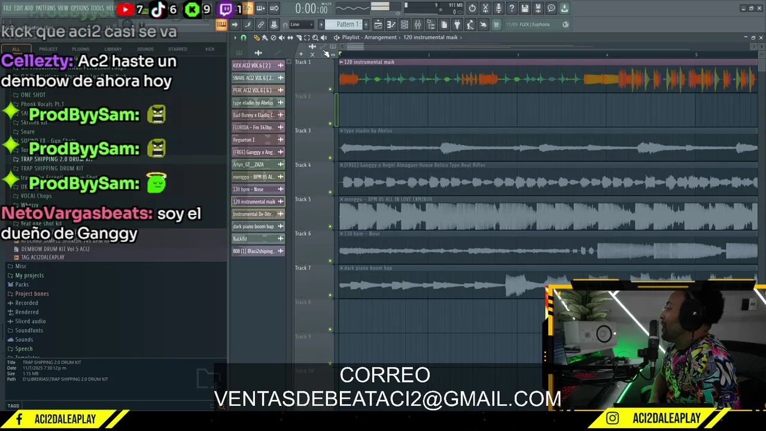The image size is (766, 431).
Task: Toggle the playlist snap magnet
Action: pos(244,38)
